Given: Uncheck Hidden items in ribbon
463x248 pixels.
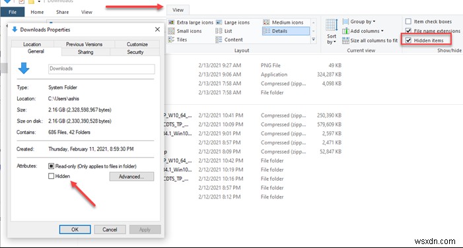Looking at the screenshot, I should [x=408, y=40].
